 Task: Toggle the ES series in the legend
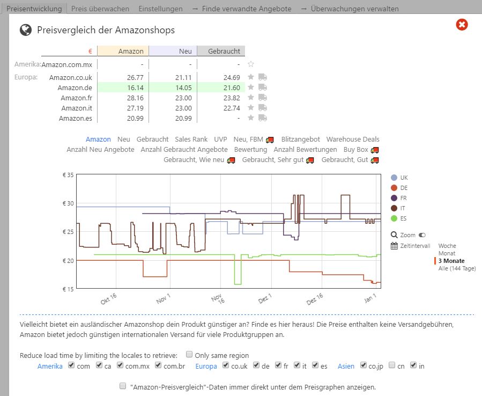click(x=394, y=218)
